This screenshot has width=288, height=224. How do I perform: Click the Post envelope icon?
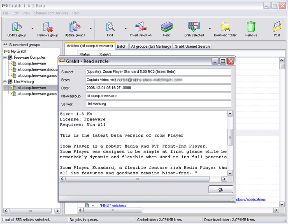coord(277,27)
